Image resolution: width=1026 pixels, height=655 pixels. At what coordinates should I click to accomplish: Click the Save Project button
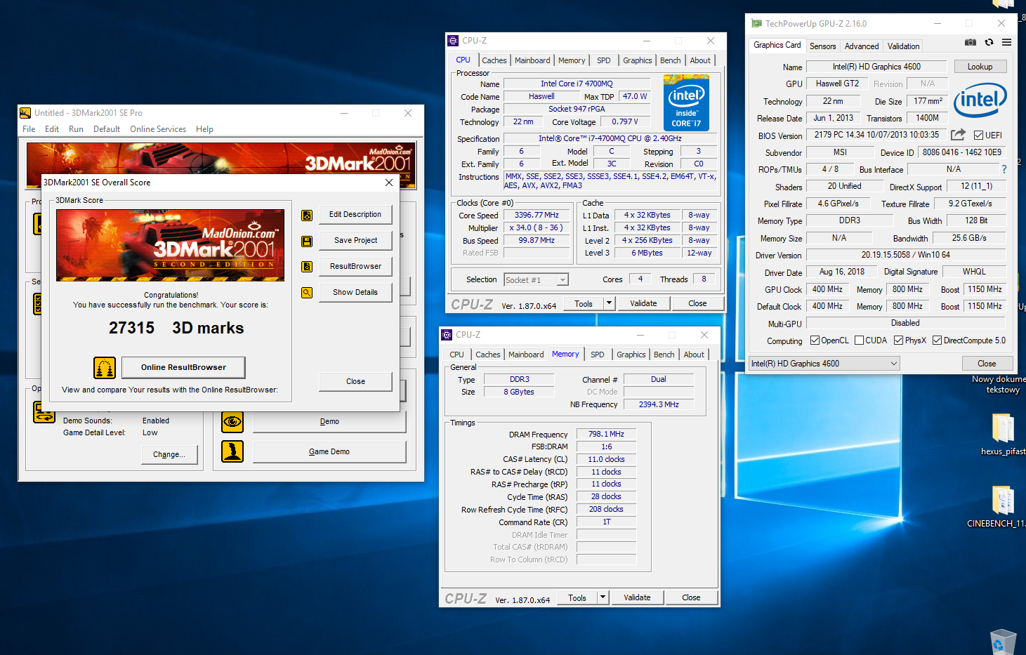355,240
